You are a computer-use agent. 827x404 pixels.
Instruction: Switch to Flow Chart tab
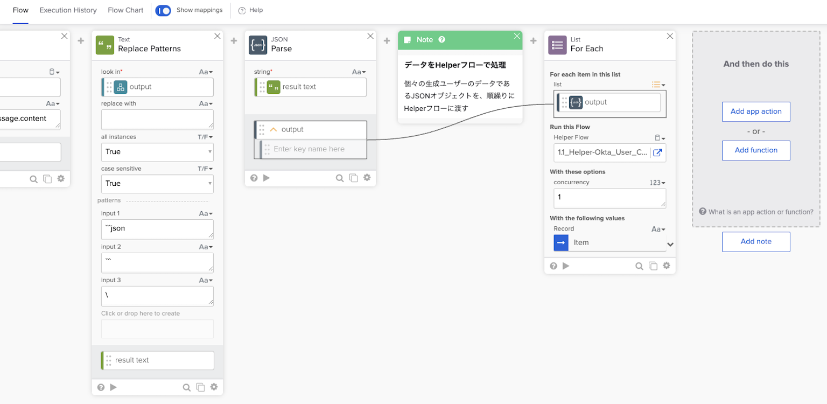point(125,10)
